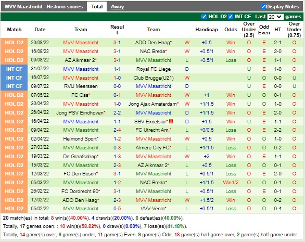Click the W result letter for 30/04/22
Screen dimensions: 305x242
(187, 104)
